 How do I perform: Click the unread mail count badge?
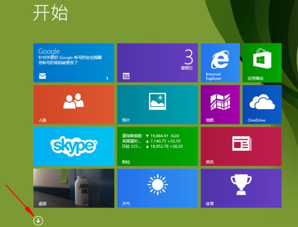(x=107, y=78)
